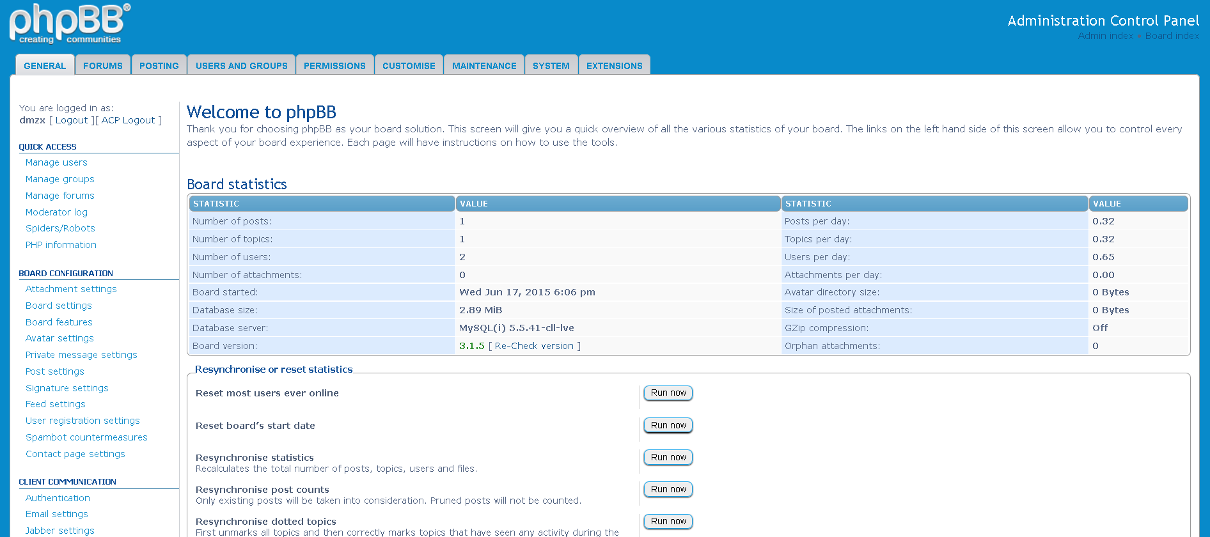Screen dimensions: 1210x537
Task: Open Manage forums link
Action: click(60, 196)
